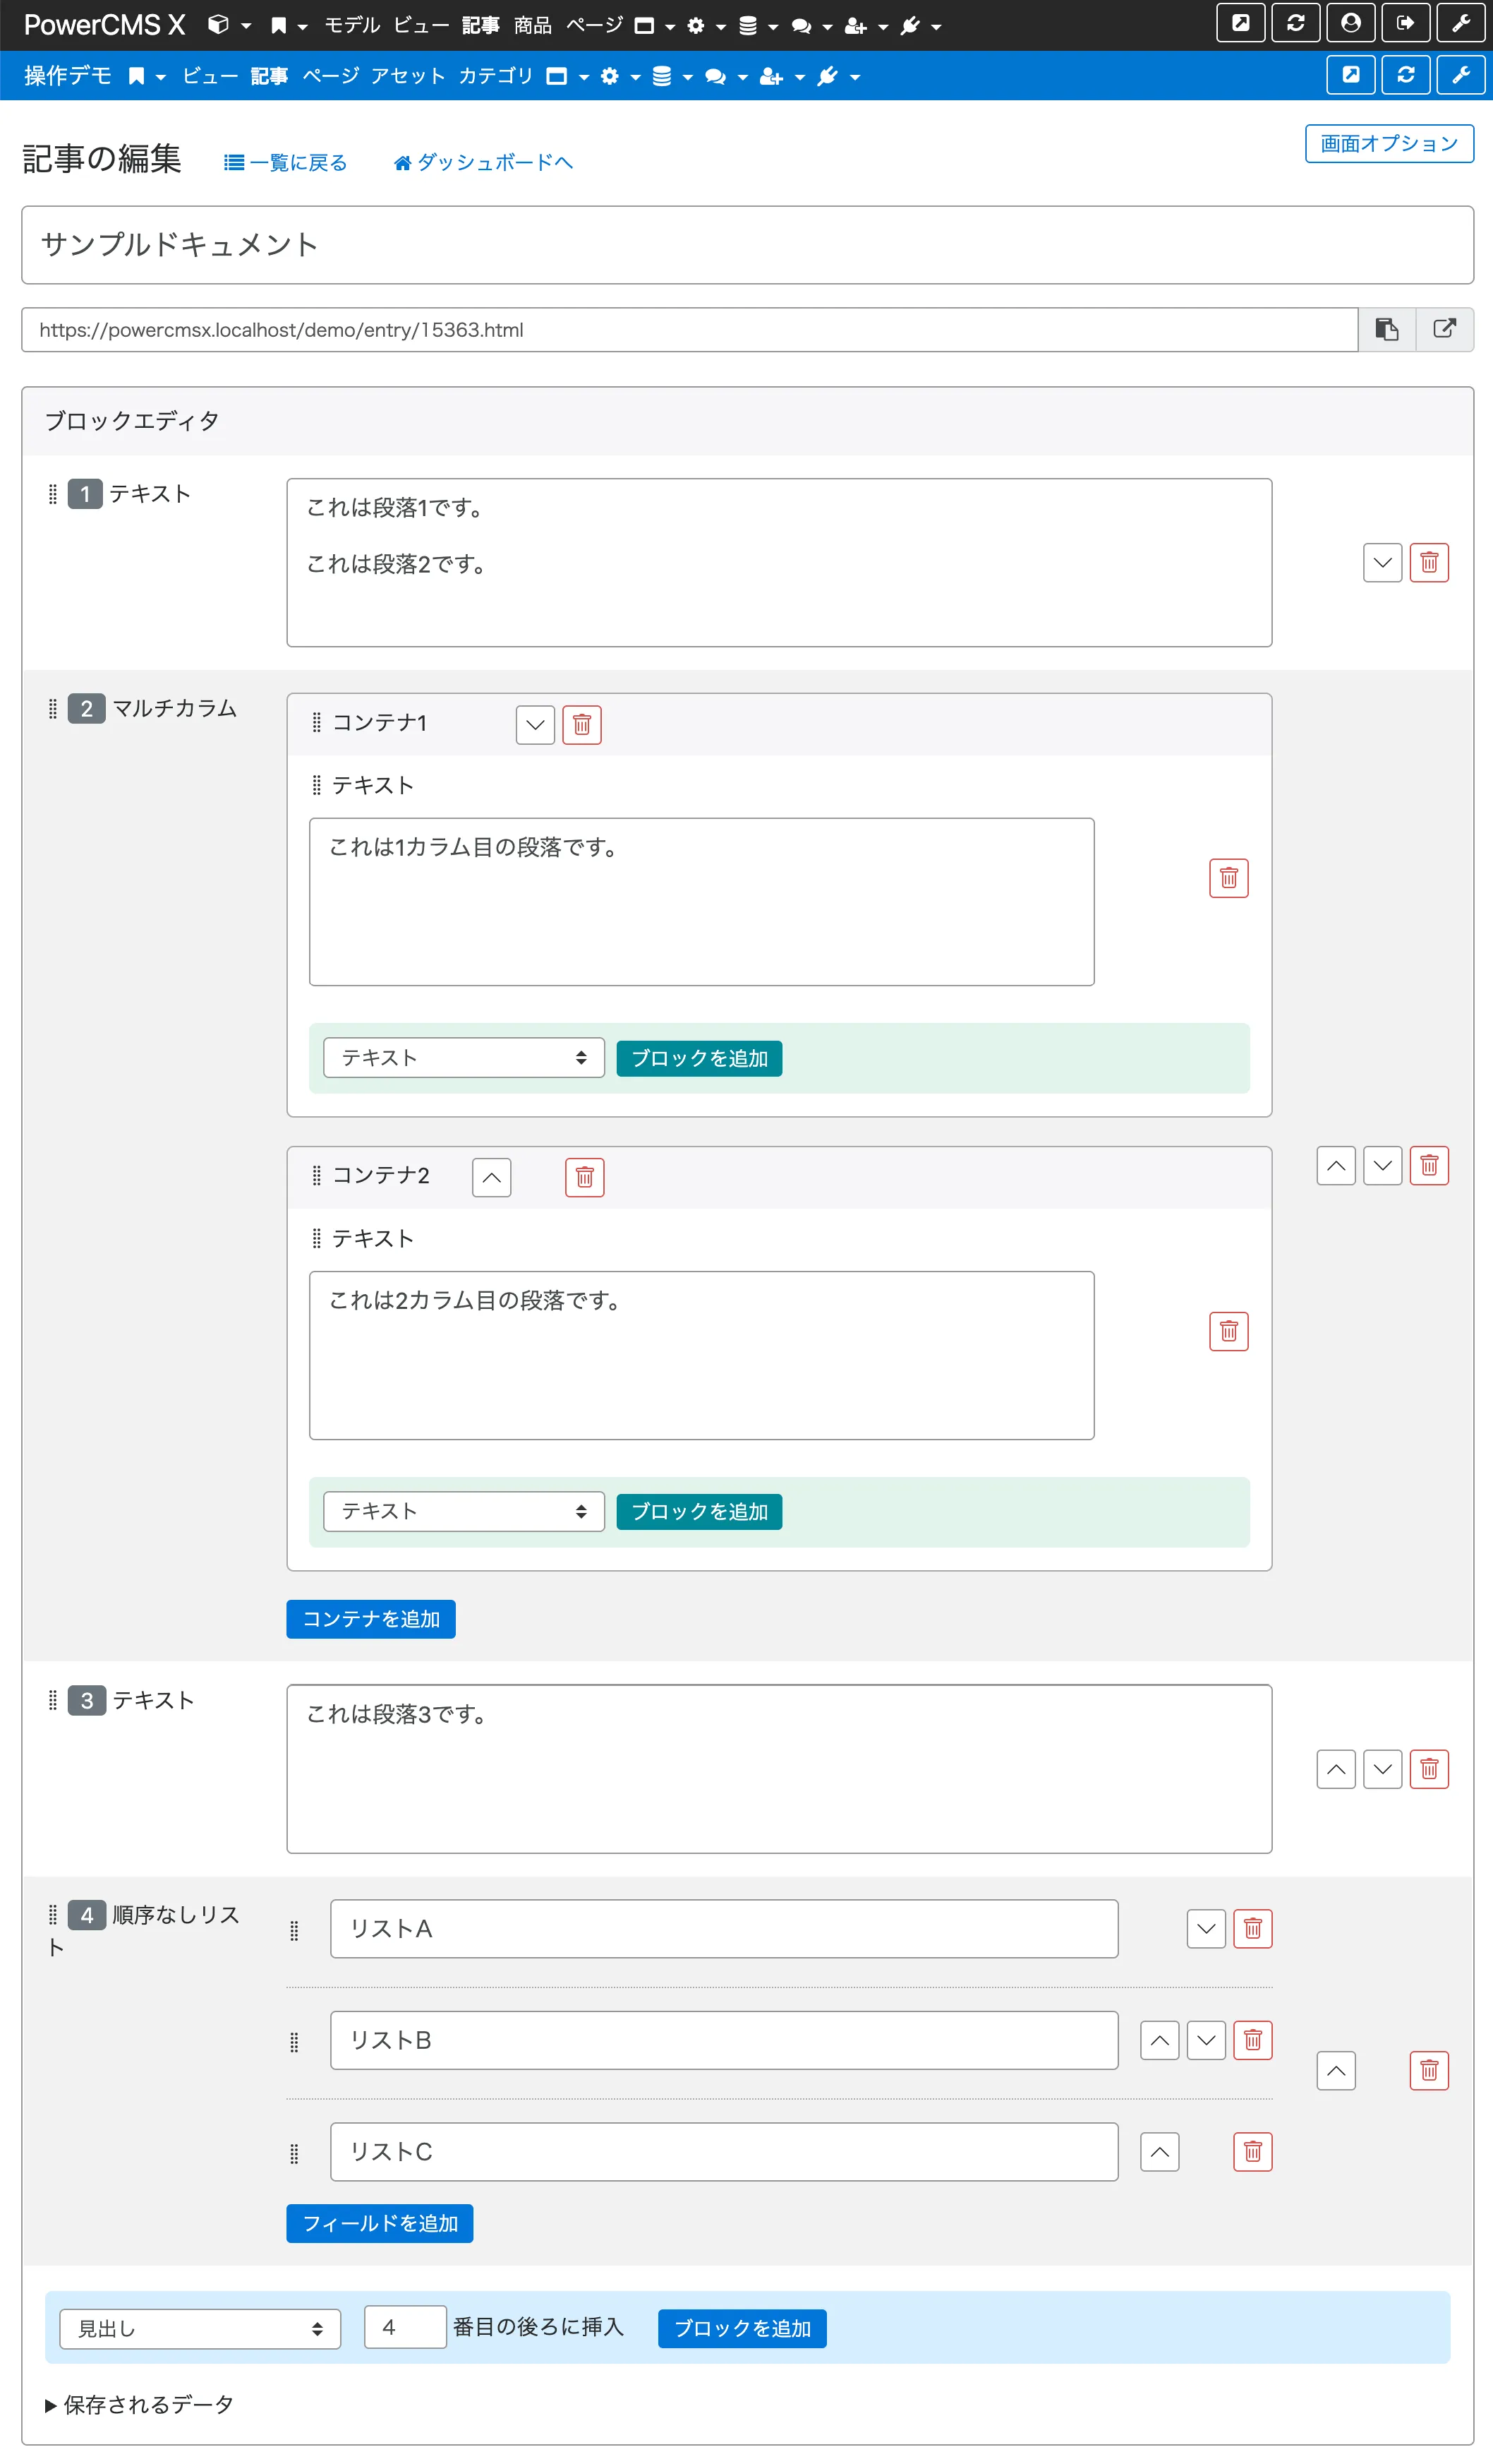Move リストA item down
The image size is (1493, 2464).
pyautogui.click(x=1207, y=1928)
